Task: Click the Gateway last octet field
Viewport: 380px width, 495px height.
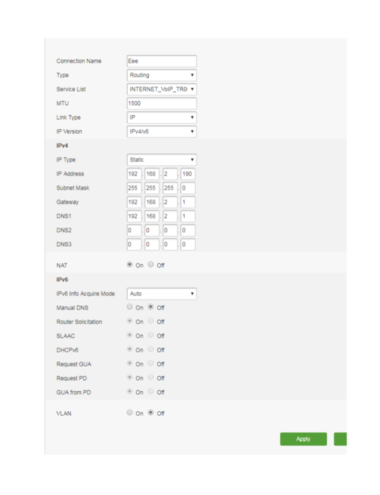Action: [x=188, y=202]
